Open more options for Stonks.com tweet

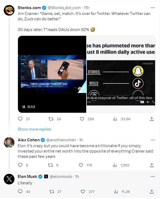[153, 8]
